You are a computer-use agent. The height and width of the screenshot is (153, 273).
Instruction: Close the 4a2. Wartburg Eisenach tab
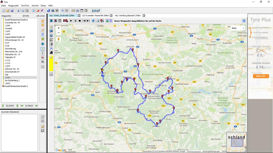click(x=144, y=15)
